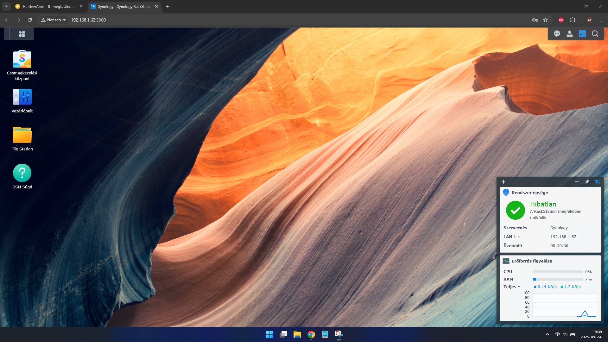Image resolution: width=608 pixels, height=342 pixels.
Task: Open DSM Súgó help icon
Action: point(22,173)
